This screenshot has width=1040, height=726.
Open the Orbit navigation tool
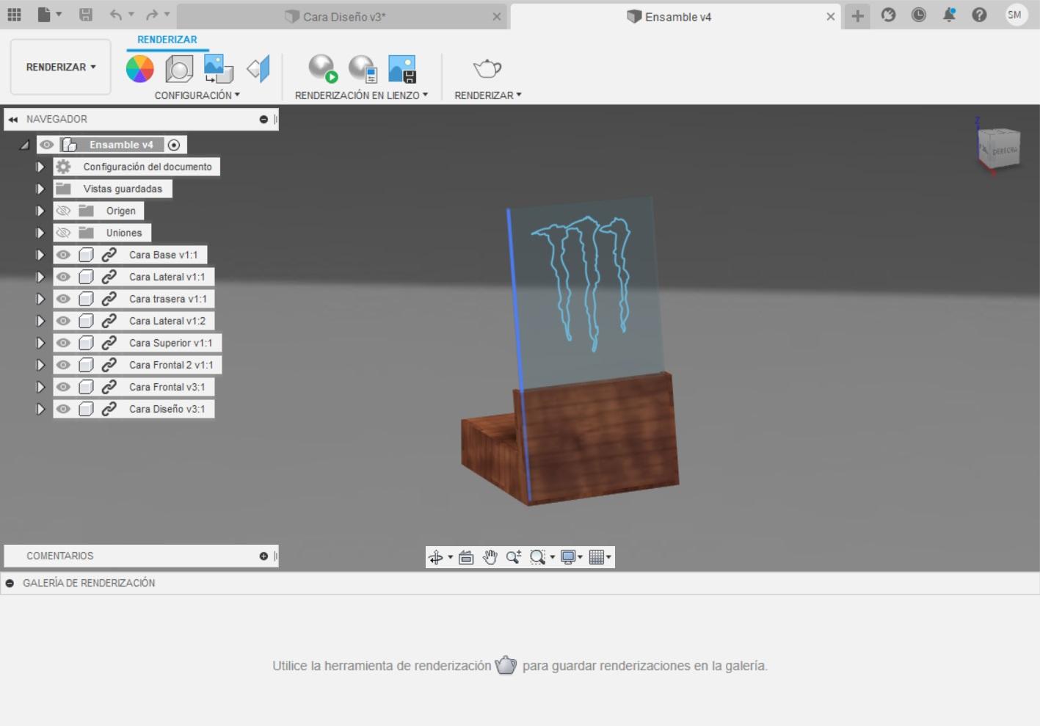pos(436,557)
